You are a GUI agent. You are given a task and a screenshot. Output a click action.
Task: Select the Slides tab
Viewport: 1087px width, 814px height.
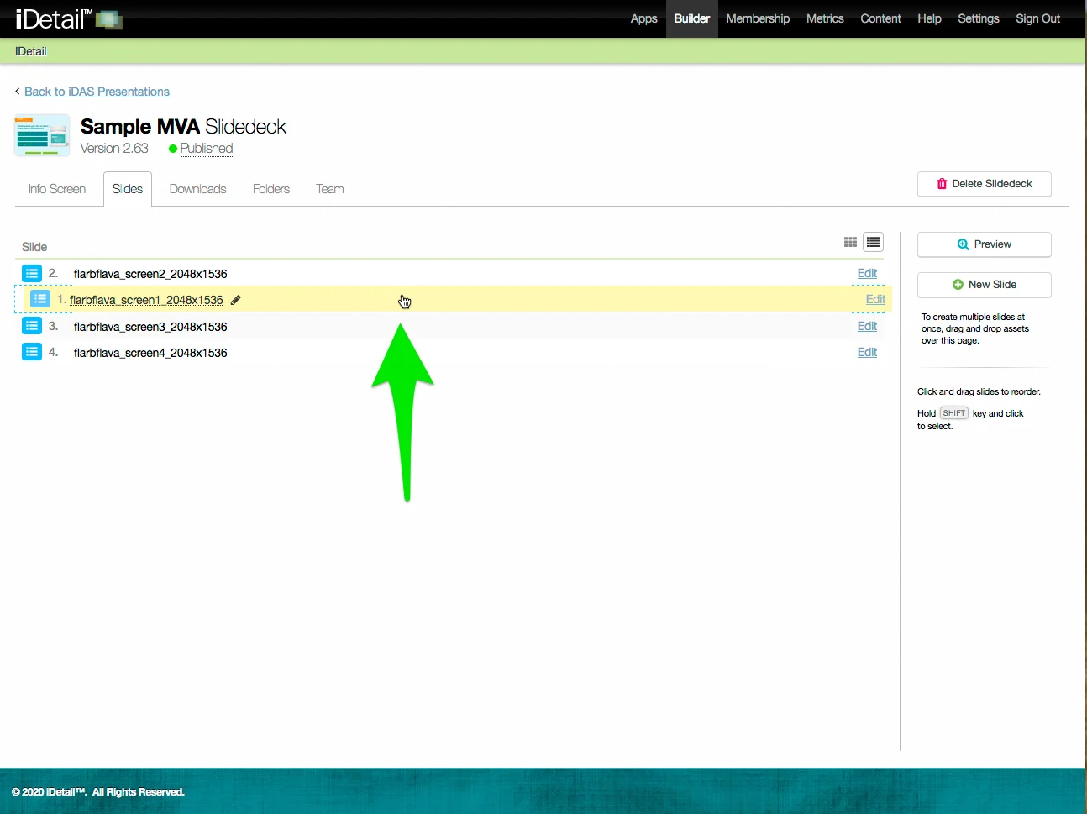tap(128, 189)
